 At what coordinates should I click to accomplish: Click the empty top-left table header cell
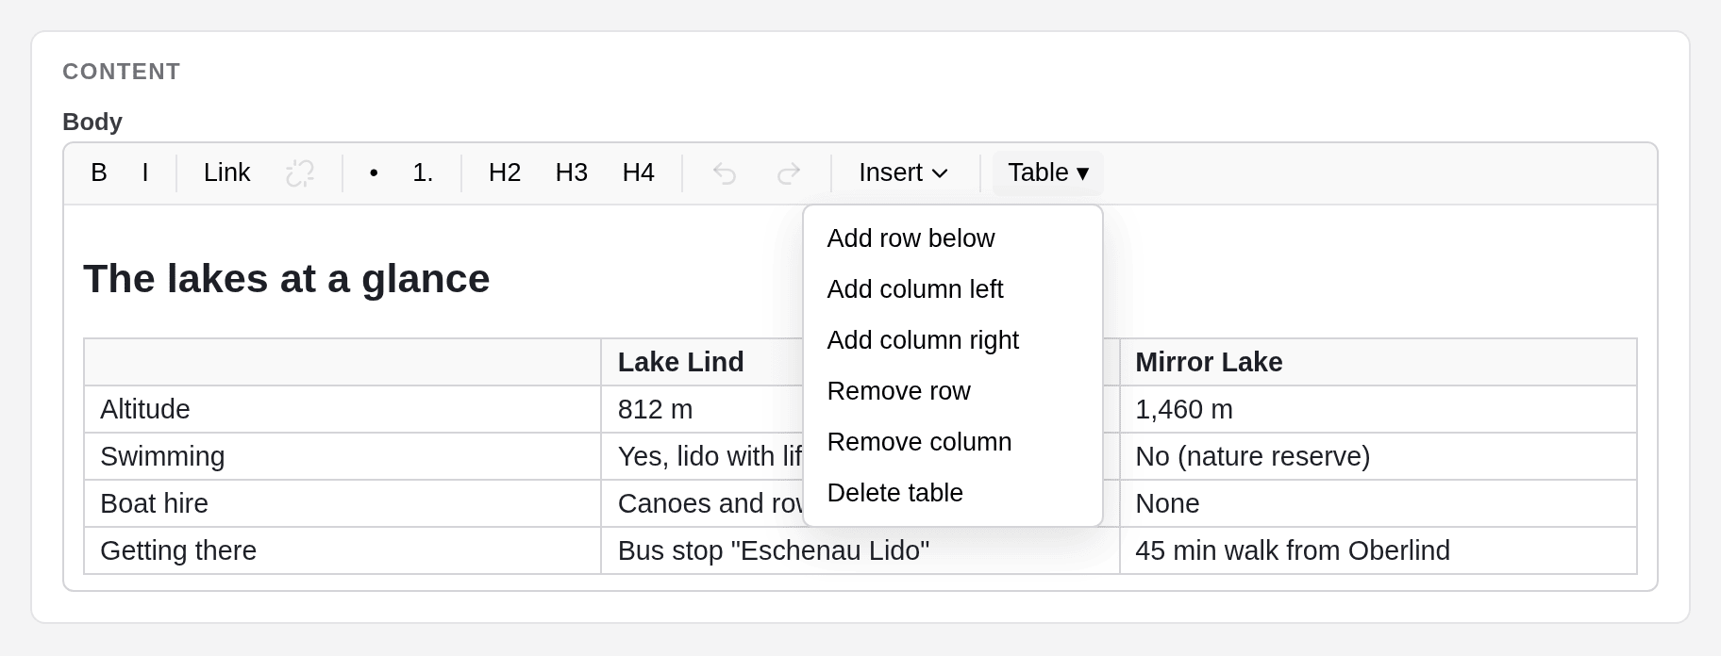coord(343,362)
